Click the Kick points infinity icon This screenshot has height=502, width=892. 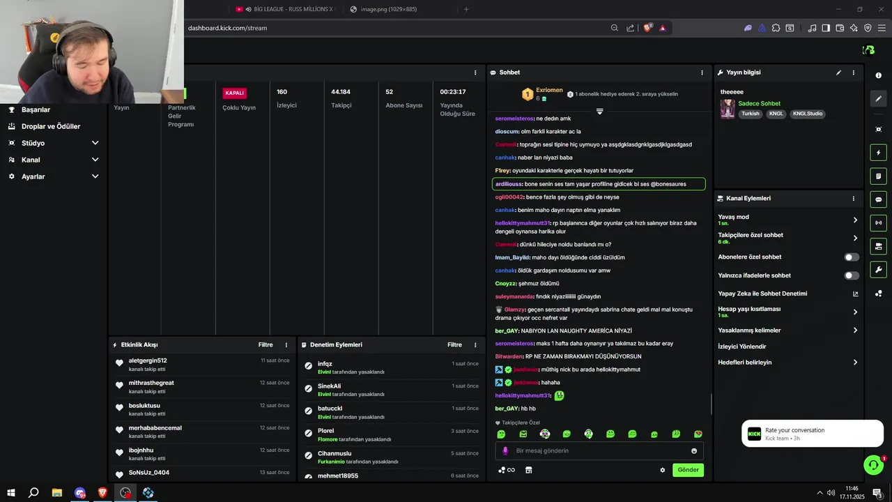[507, 470]
